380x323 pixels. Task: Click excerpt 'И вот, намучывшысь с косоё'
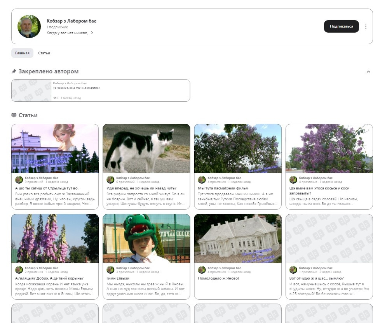(x=329, y=289)
